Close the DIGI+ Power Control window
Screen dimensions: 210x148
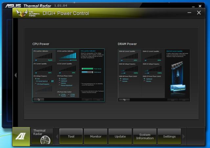(199, 13)
